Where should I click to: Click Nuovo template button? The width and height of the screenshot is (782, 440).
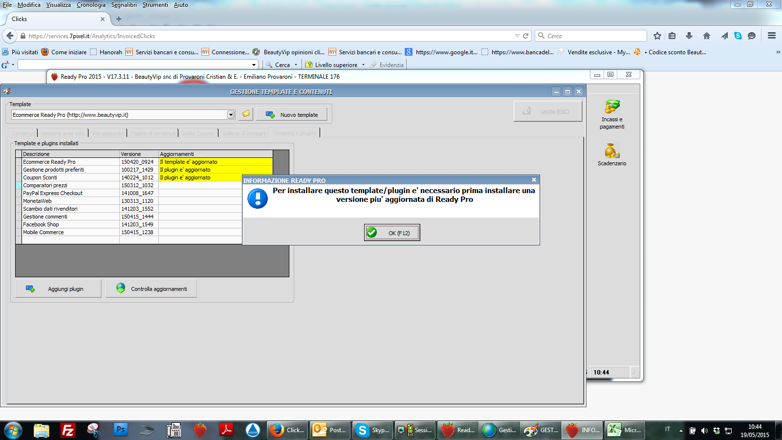click(x=292, y=115)
